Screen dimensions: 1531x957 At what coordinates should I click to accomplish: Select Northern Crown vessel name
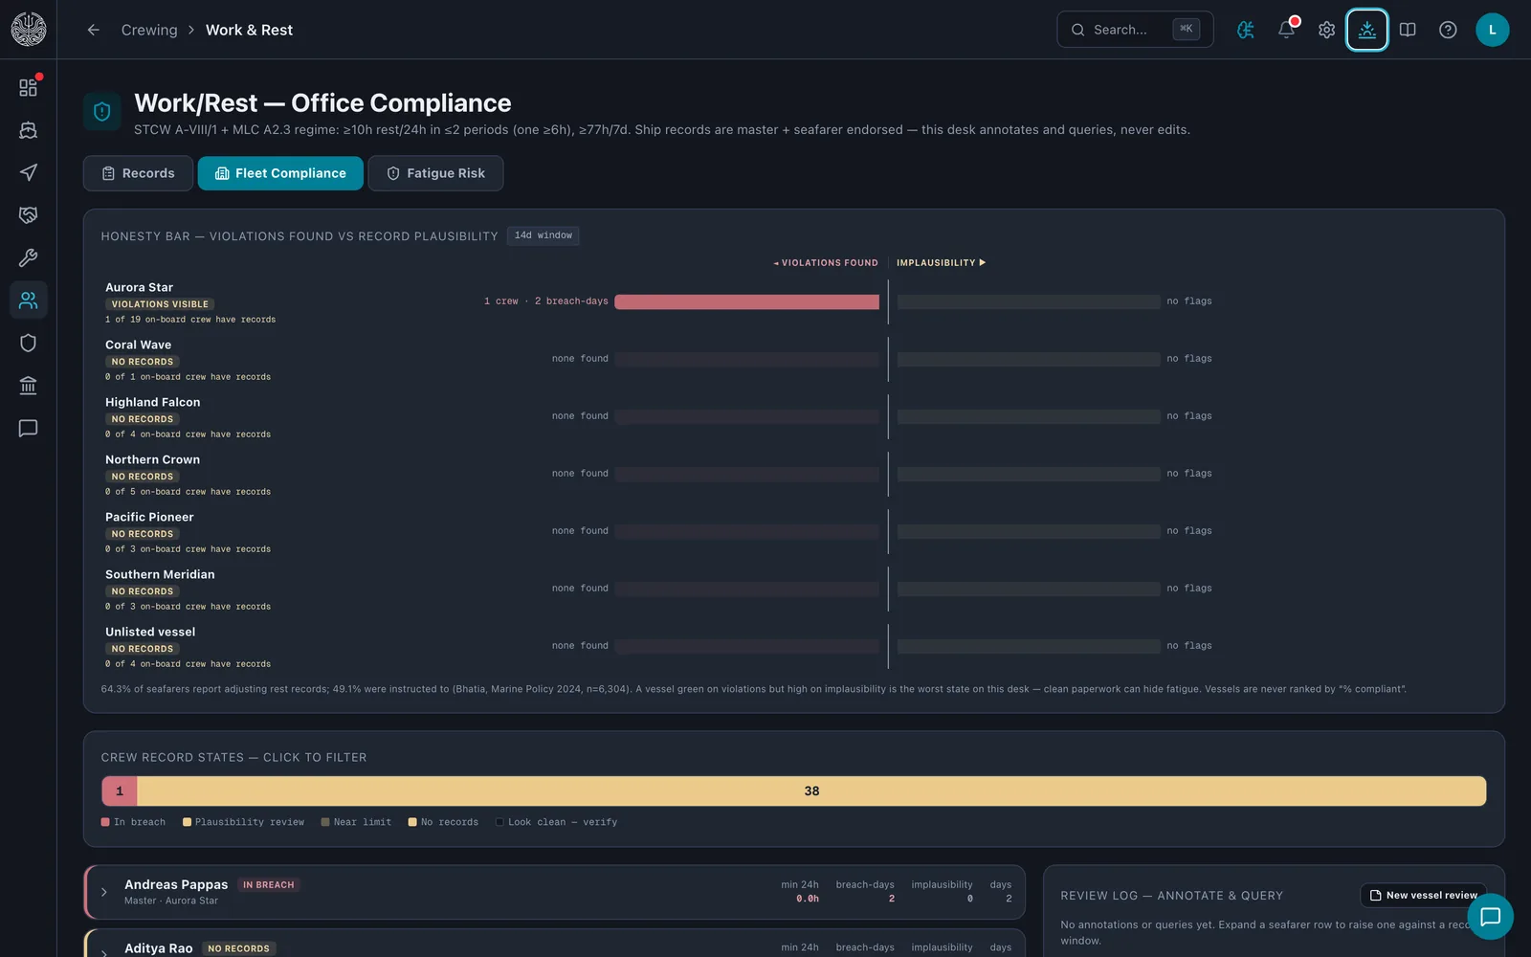(x=152, y=459)
